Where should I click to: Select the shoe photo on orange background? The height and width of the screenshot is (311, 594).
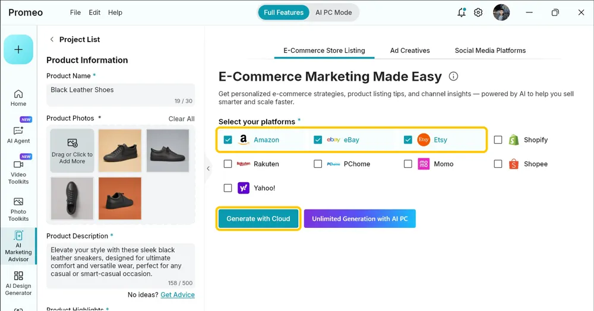120,198
